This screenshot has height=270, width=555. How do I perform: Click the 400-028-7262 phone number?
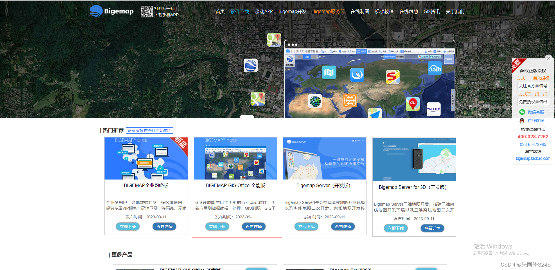click(533, 137)
